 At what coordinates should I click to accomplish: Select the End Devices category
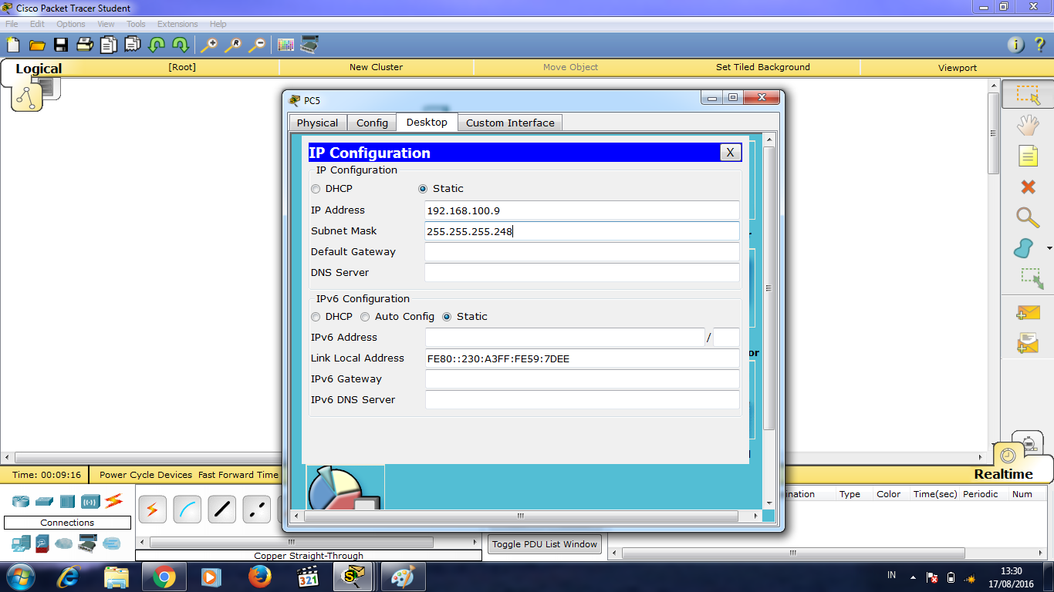click(21, 543)
